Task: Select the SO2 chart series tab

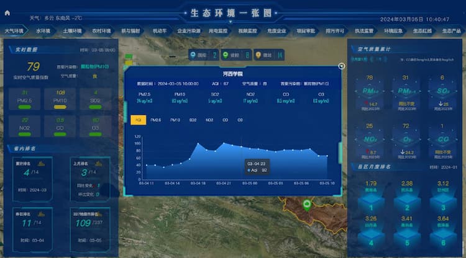Action: (193, 120)
